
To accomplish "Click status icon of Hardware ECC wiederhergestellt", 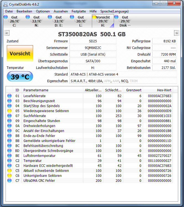I will pos(9,166).
